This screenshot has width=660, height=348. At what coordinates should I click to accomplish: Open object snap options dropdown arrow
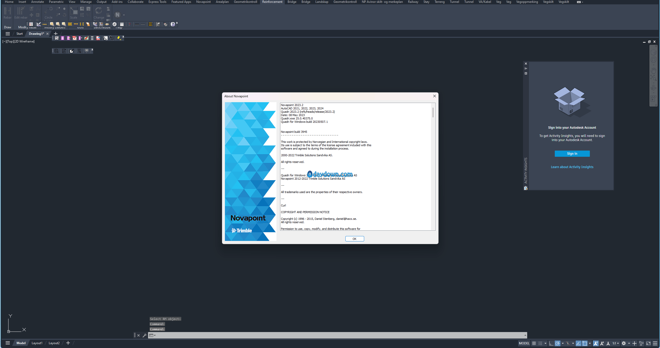tap(590, 343)
